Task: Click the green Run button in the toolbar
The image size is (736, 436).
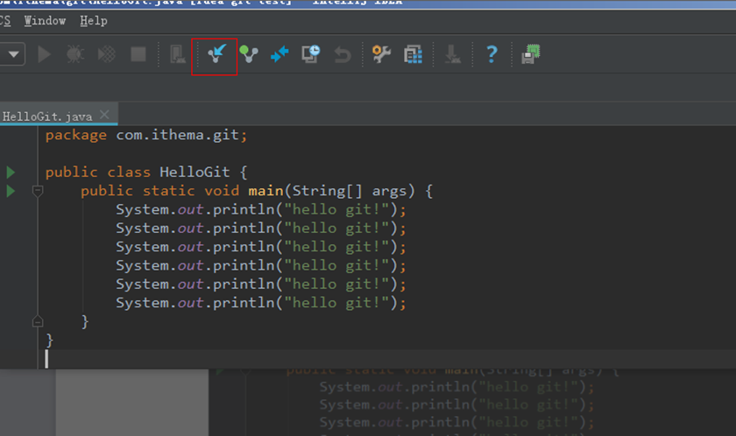Action: coord(44,54)
